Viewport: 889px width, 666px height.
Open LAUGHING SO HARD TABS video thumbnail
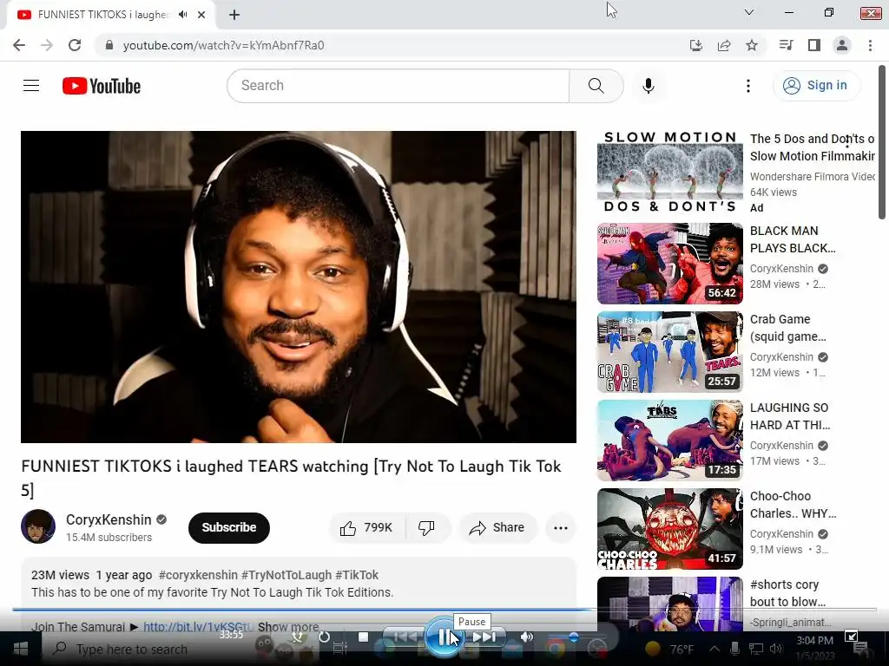(669, 440)
